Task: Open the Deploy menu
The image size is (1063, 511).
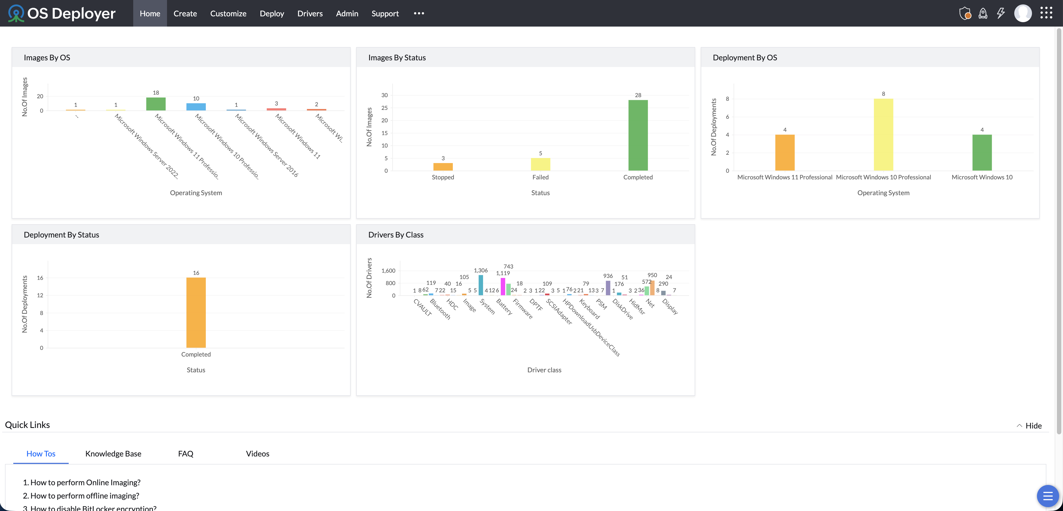Action: 272,13
